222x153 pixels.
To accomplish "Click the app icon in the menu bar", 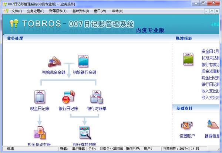I will pos(6,11).
